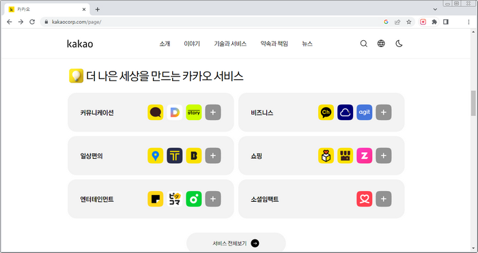Expand more 엔터테인먼트 services with plus
478x253 pixels.
click(x=213, y=199)
